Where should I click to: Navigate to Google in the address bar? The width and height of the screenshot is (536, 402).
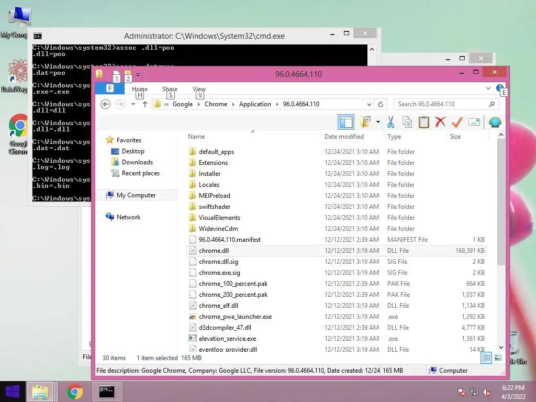click(183, 104)
